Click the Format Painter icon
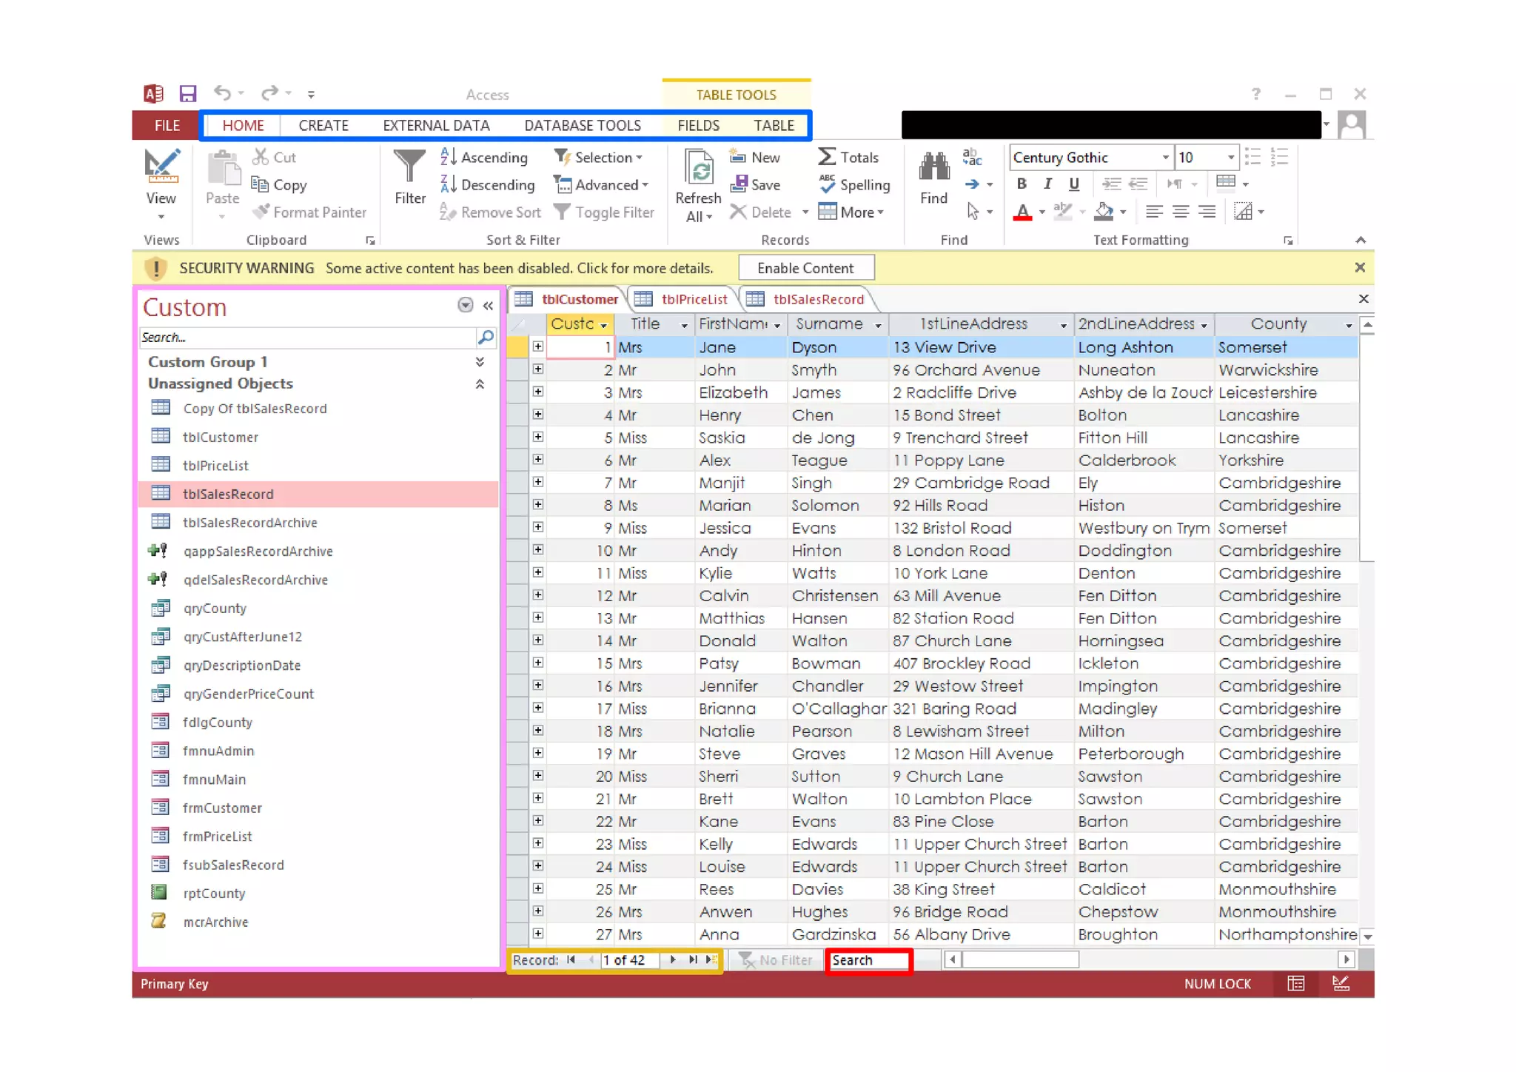Viewport: 1516px width, 1072px height. coord(261,212)
